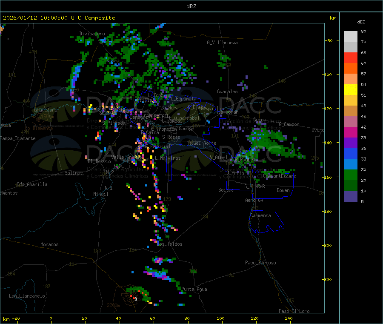Click the Atuel_Norte map label

[202, 143]
